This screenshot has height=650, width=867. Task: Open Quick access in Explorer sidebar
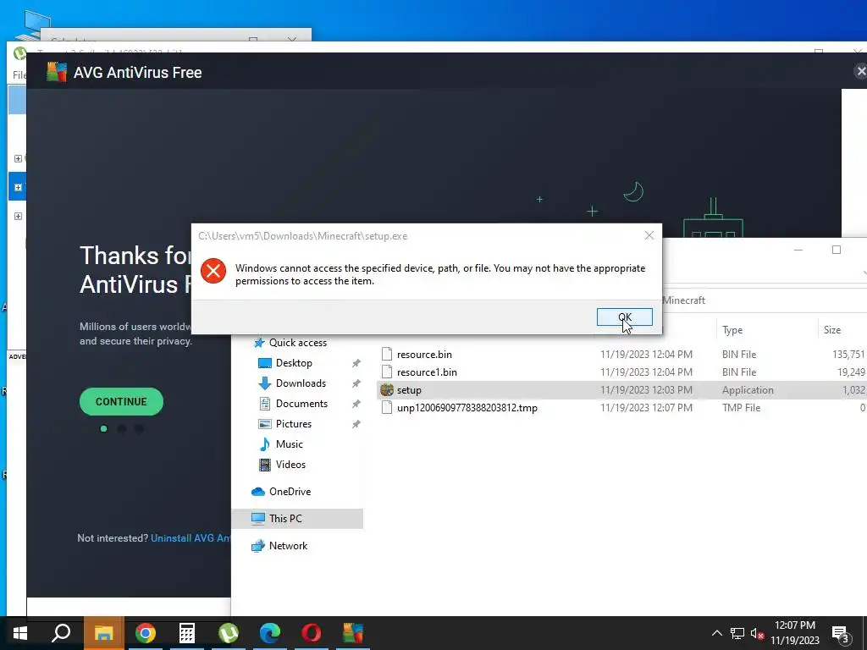tap(297, 343)
